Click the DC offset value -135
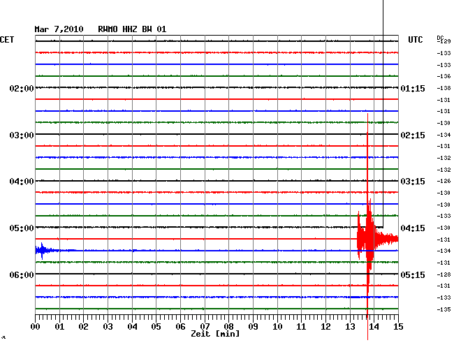 [x=444, y=309]
